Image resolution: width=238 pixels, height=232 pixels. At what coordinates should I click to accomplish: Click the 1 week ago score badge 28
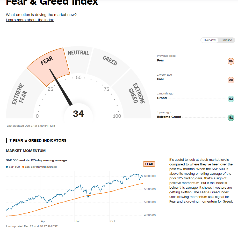pyautogui.click(x=231, y=80)
